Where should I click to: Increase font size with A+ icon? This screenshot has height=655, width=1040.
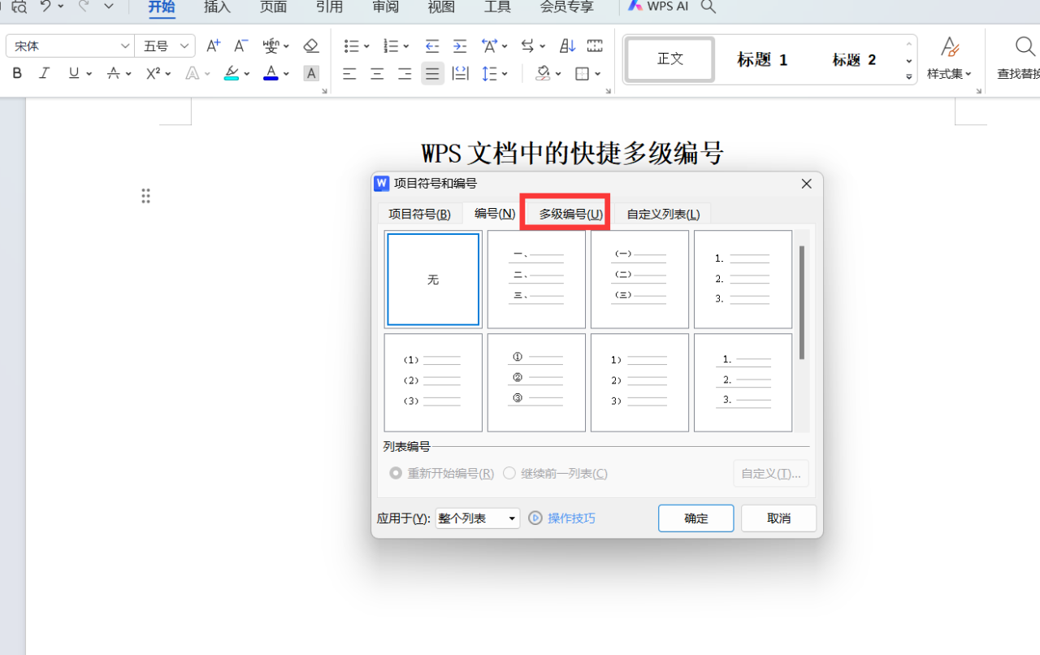[213, 46]
